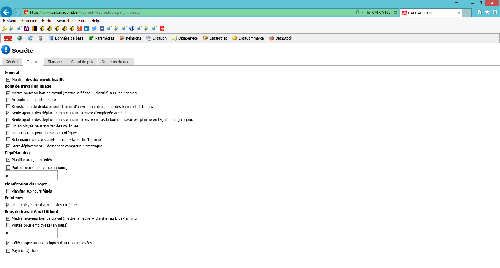Image resolution: width=500 pixels, height=268 pixels.
Task: Close the CAFCACLOUD tab
Action: click(459, 13)
